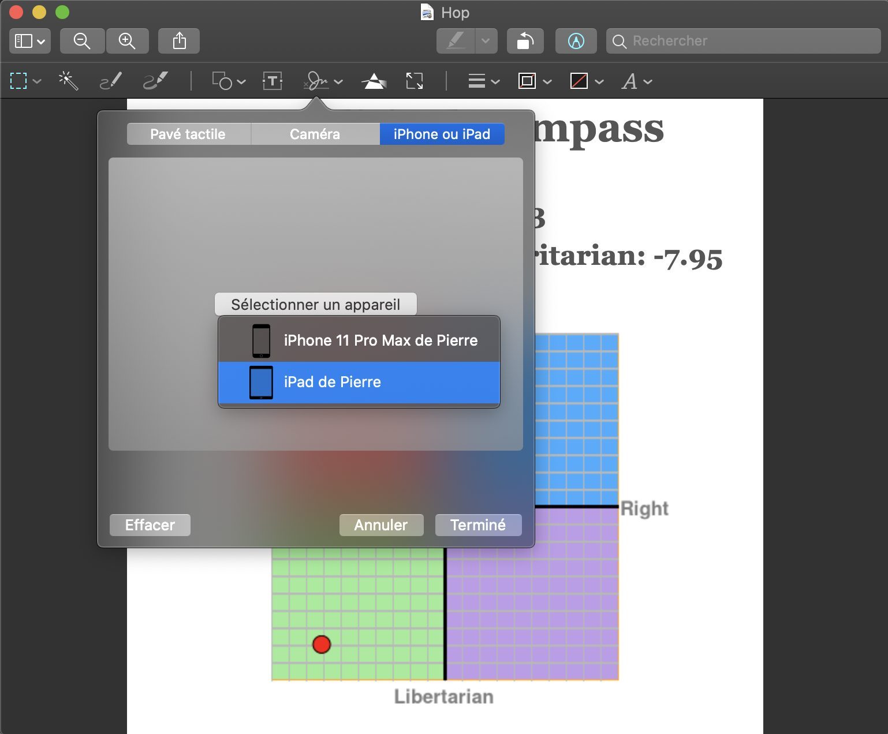Open the Adjust Size tool
The width and height of the screenshot is (888, 734).
(415, 81)
